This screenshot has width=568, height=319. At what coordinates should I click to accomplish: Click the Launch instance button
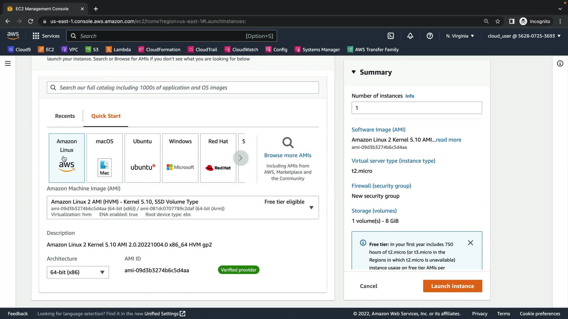coord(452,286)
